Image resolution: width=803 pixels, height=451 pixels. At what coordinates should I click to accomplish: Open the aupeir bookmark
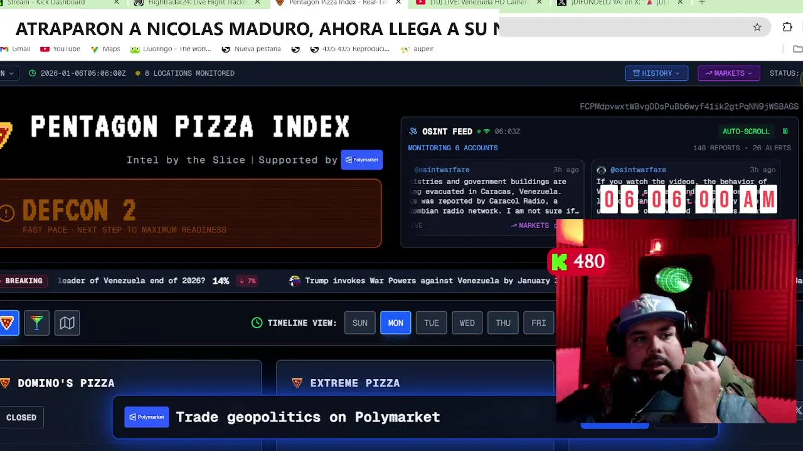point(417,49)
